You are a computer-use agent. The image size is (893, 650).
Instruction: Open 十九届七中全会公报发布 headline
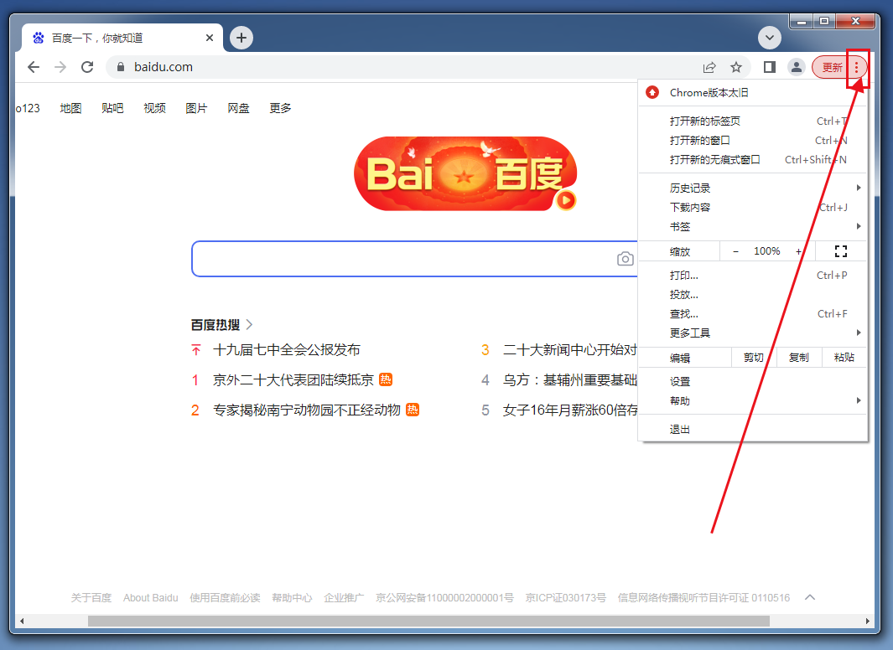287,350
